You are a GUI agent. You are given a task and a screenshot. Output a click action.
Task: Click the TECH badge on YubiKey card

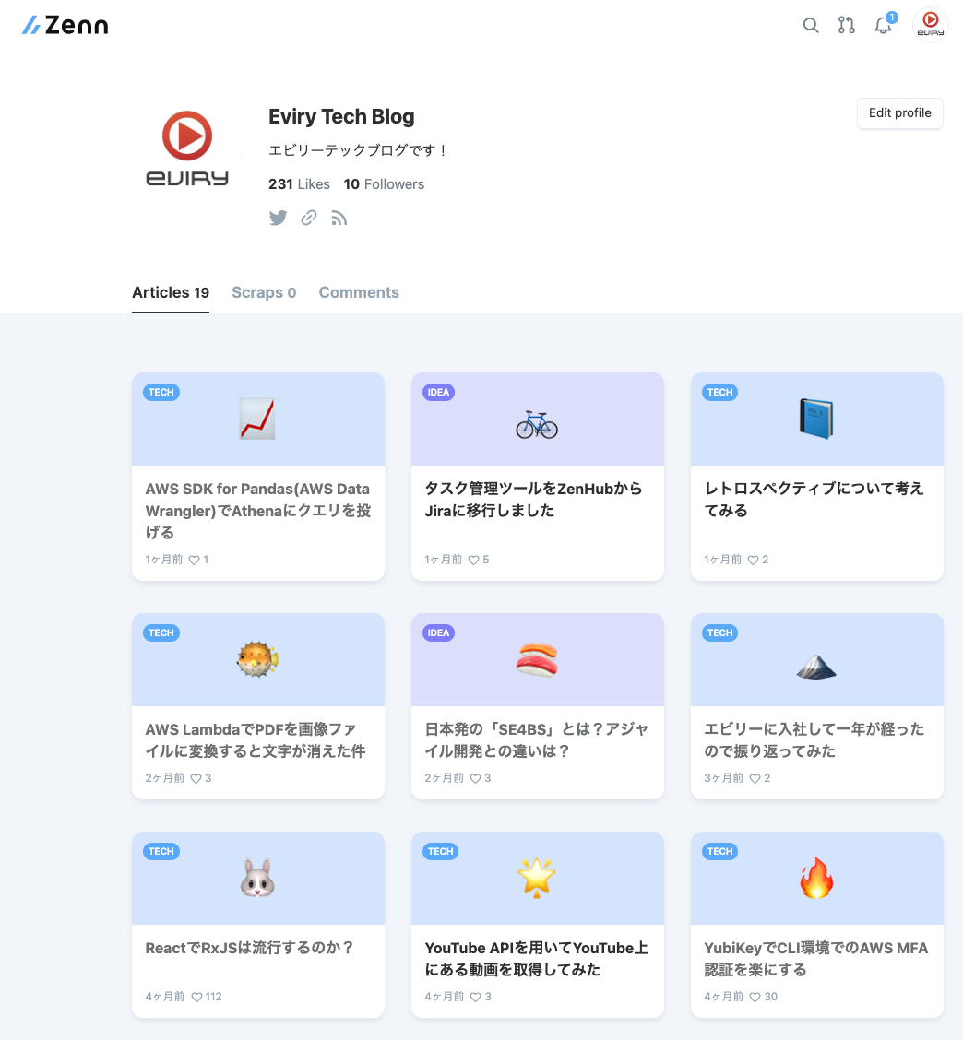720,851
